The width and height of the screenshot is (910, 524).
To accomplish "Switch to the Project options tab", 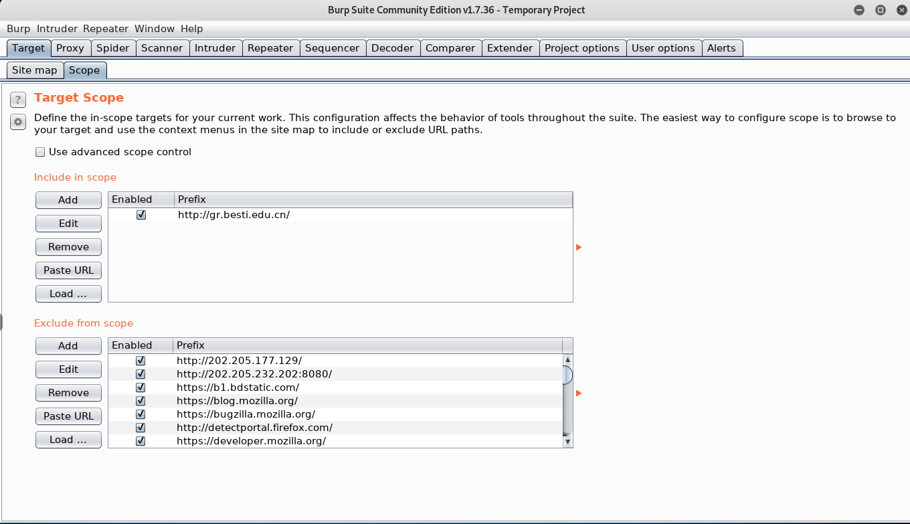I will [x=582, y=48].
